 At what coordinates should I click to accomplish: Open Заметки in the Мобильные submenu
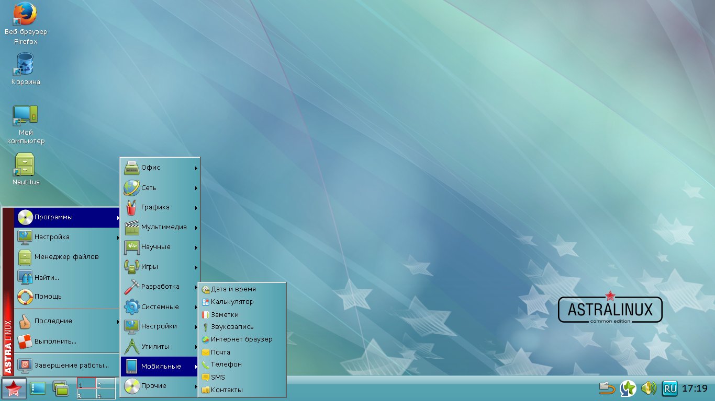click(x=225, y=314)
